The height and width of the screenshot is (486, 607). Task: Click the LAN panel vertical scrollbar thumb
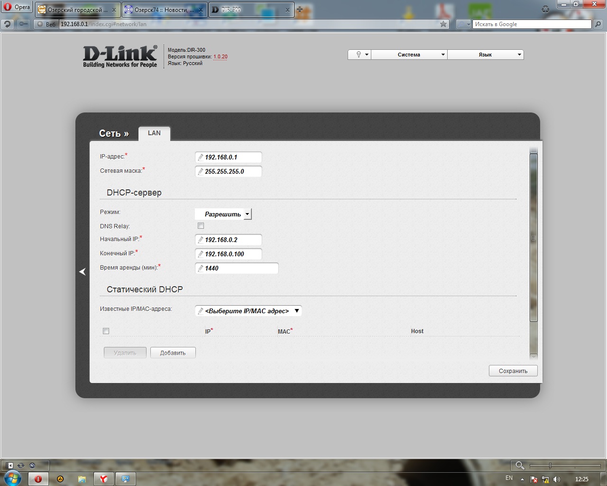[x=533, y=238]
